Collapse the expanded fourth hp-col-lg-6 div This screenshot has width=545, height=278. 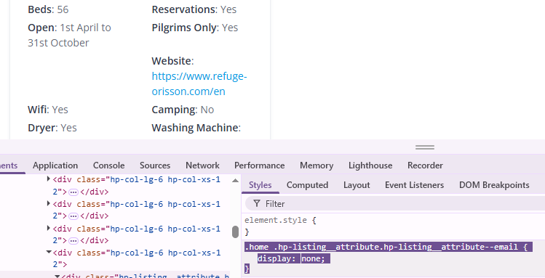(x=49, y=253)
